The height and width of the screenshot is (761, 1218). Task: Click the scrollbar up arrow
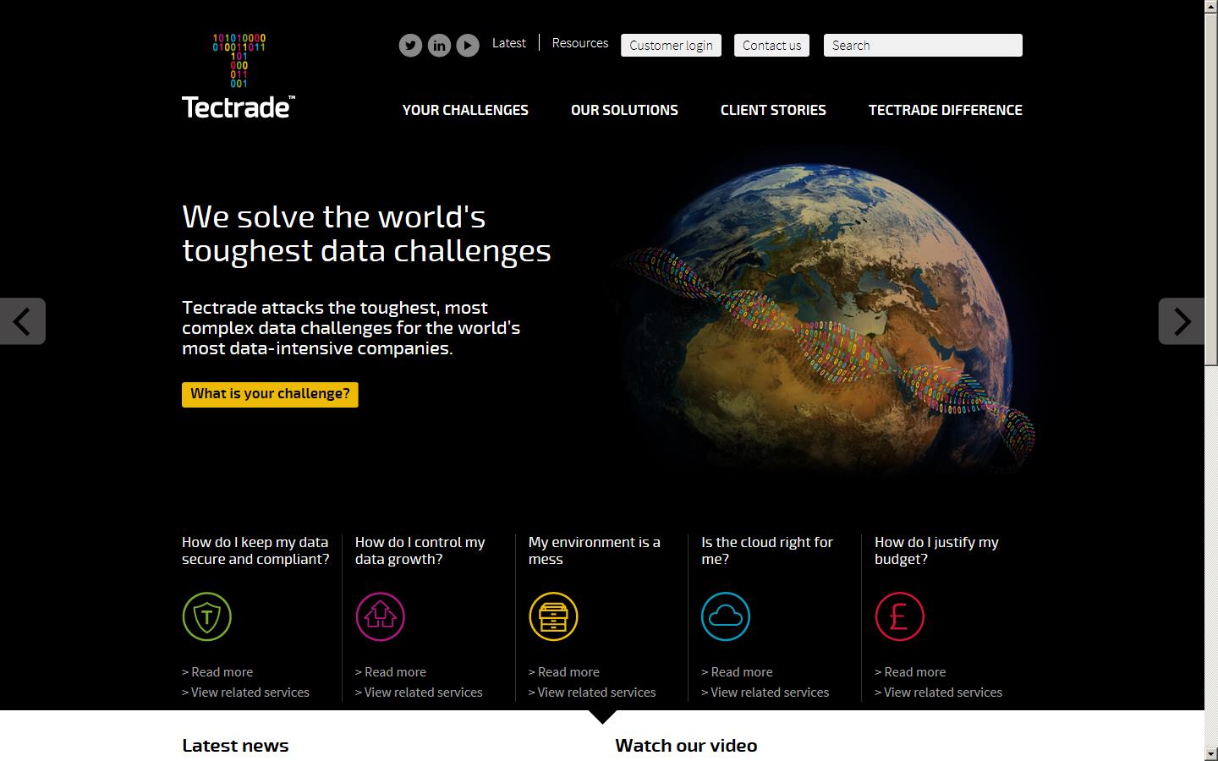(x=1211, y=7)
